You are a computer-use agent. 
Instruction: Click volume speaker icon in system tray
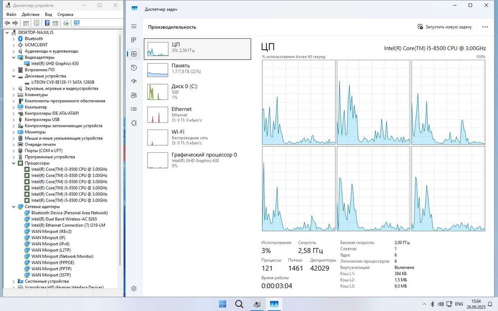tap(441, 304)
